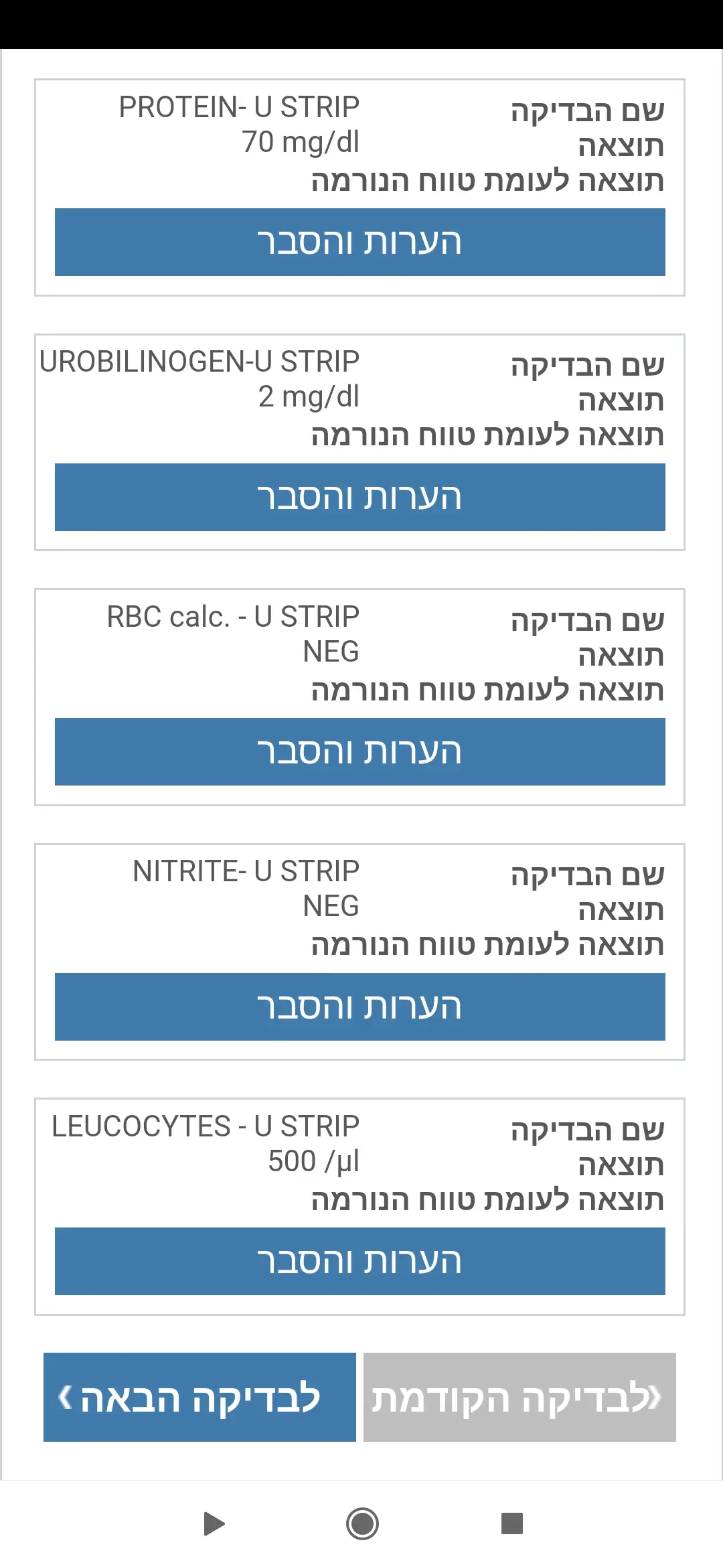The width and height of the screenshot is (723, 1567).
Task: Open recent apps via the square icon
Action: (x=512, y=1523)
